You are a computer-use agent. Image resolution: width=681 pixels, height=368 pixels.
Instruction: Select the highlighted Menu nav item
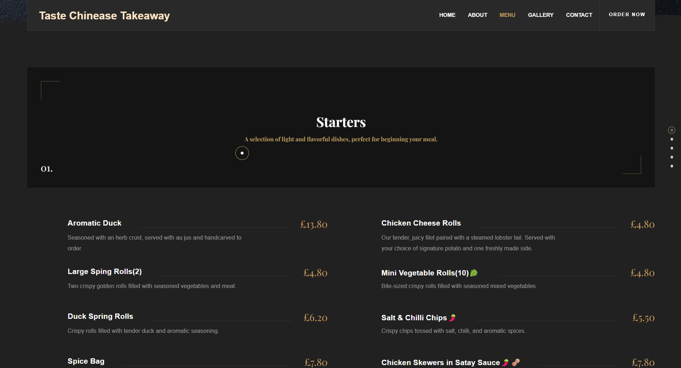(507, 15)
